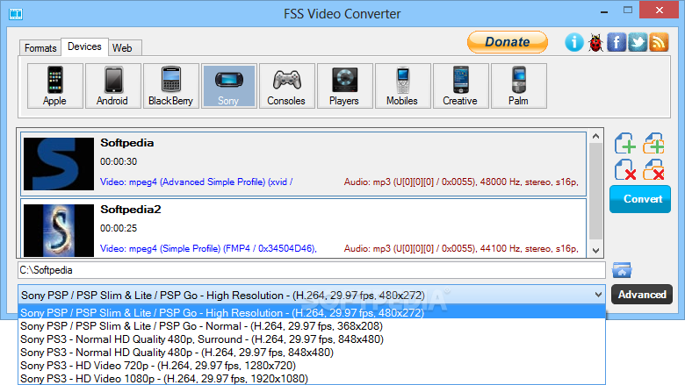Click Softpedia2 video info FMP4 text
Screen dimensions: 685x385
pyautogui.click(x=208, y=248)
